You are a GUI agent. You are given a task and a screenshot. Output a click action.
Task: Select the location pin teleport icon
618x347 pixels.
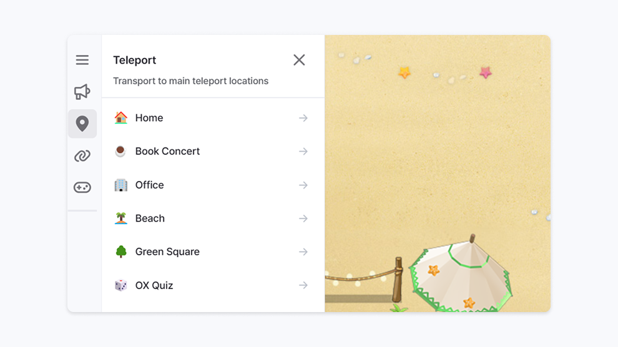pos(82,124)
